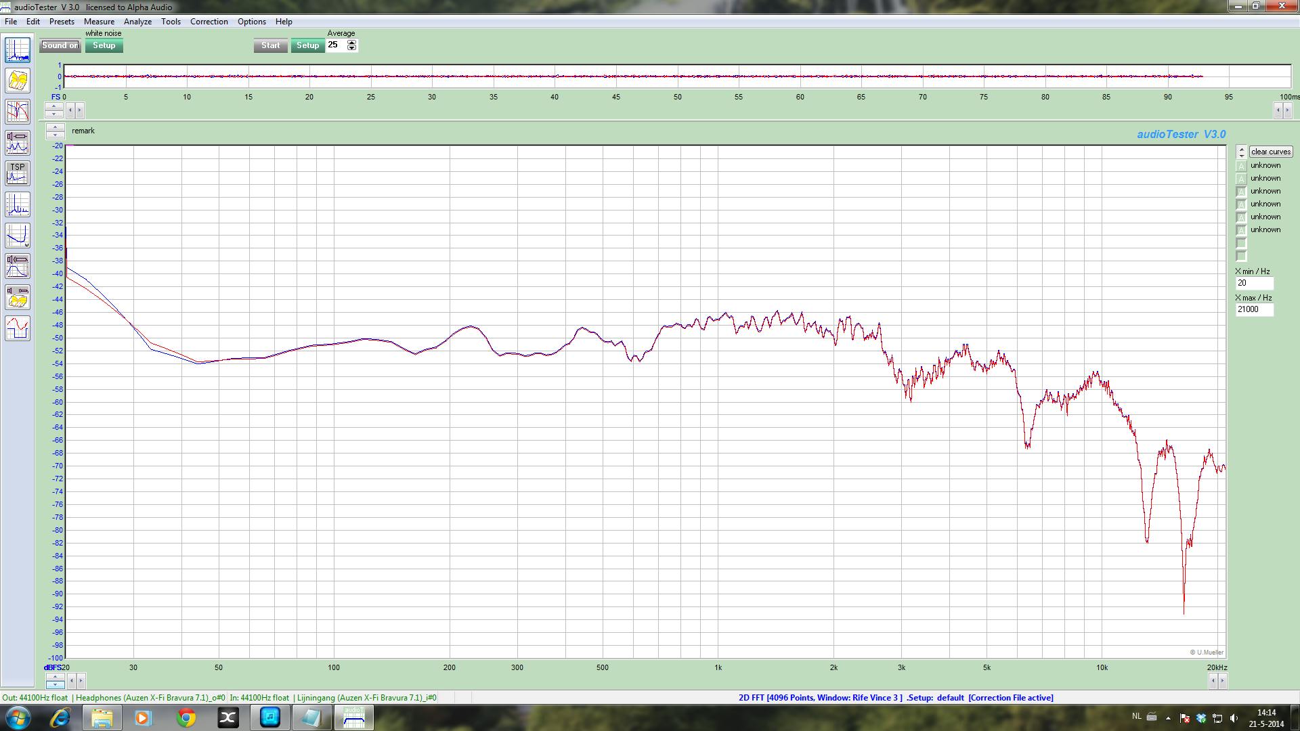
Task: Click the up-down spinner beside remark
Action: click(x=55, y=131)
